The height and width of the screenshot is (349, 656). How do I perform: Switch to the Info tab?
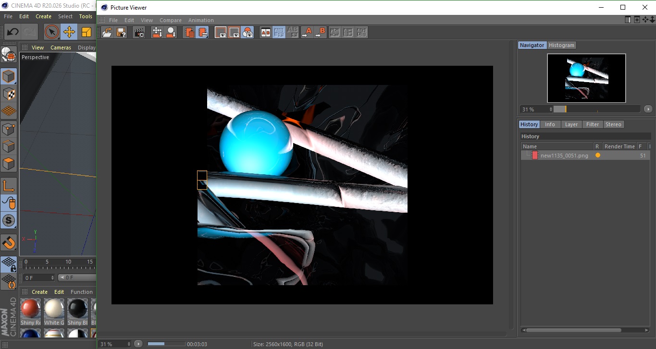tap(550, 124)
